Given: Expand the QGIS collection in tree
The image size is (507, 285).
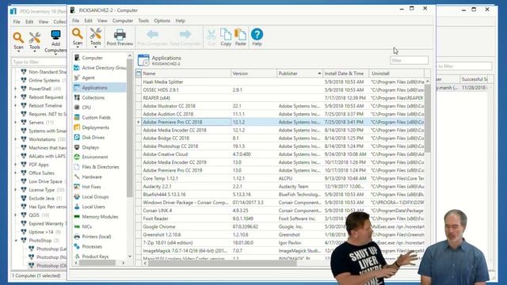Looking at the screenshot, I should pyautogui.click(x=16, y=215).
